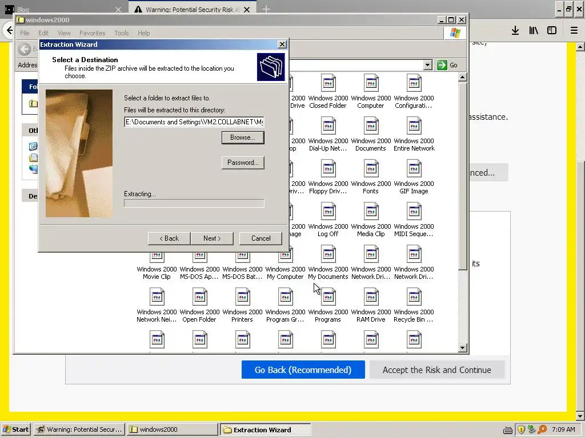Expand the Address bar dropdown arrow
Screen dimensions: 585x438
point(427,65)
